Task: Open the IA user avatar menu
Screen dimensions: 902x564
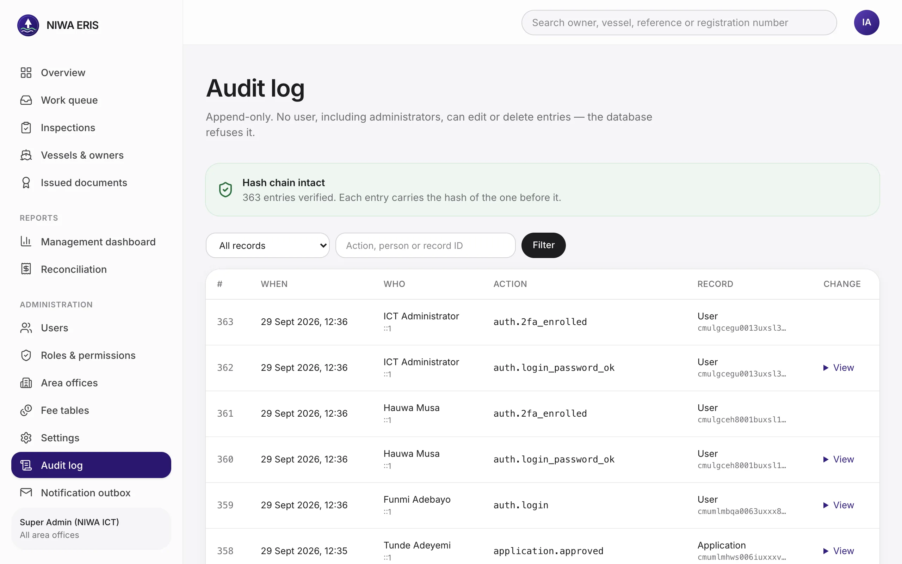Action: [866, 22]
